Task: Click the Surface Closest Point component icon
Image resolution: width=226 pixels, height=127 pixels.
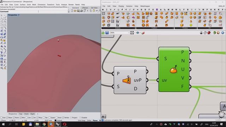Action: [127, 80]
